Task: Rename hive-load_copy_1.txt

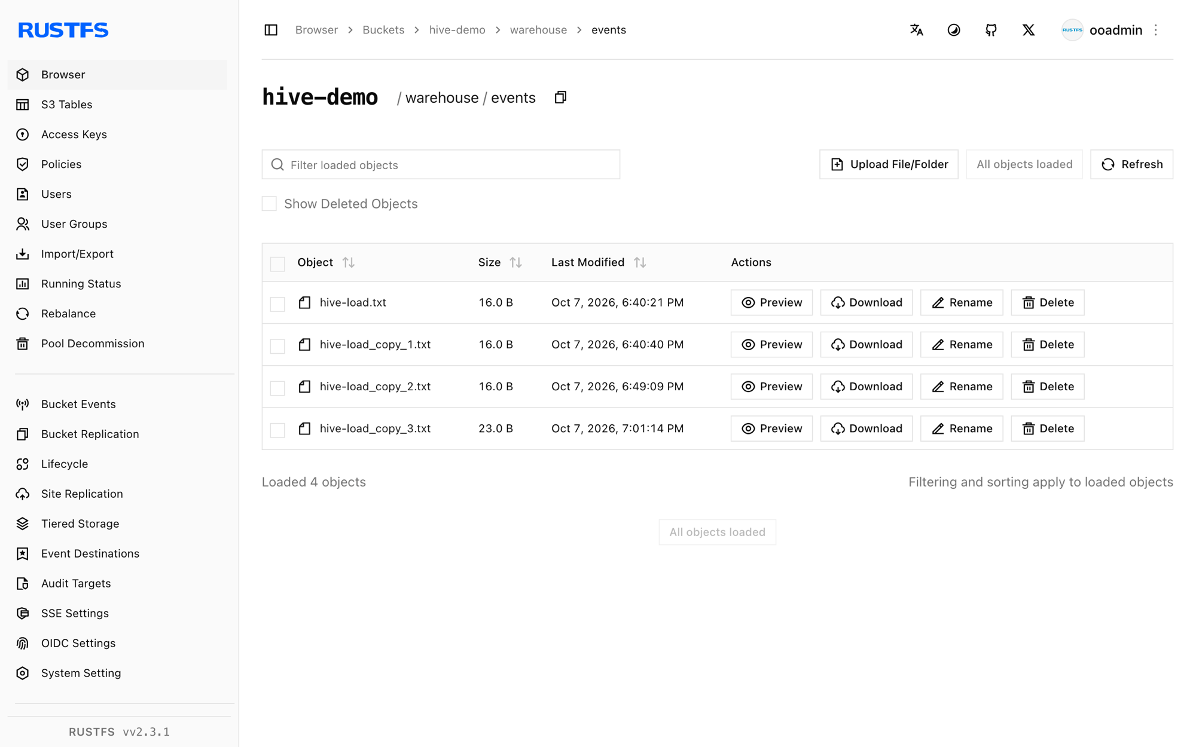Action: (x=962, y=344)
